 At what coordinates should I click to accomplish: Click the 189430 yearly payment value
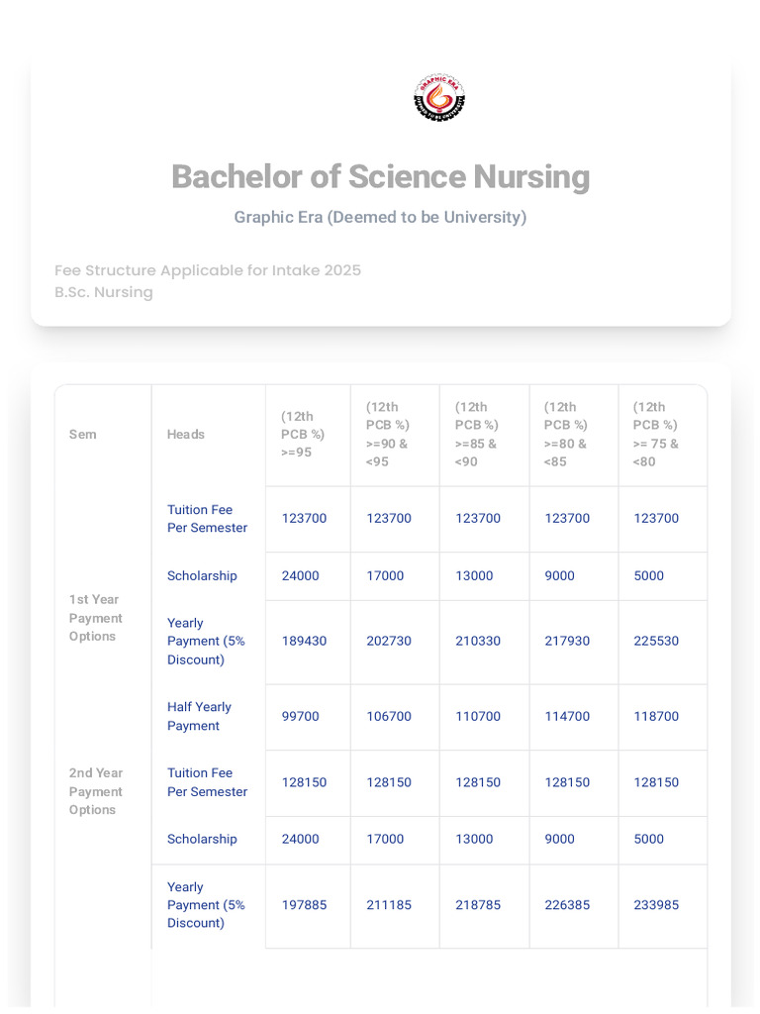tap(304, 642)
